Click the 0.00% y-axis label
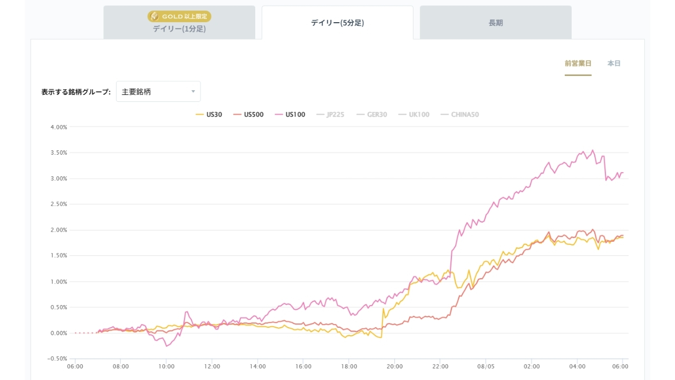675x380 pixels. (59, 333)
